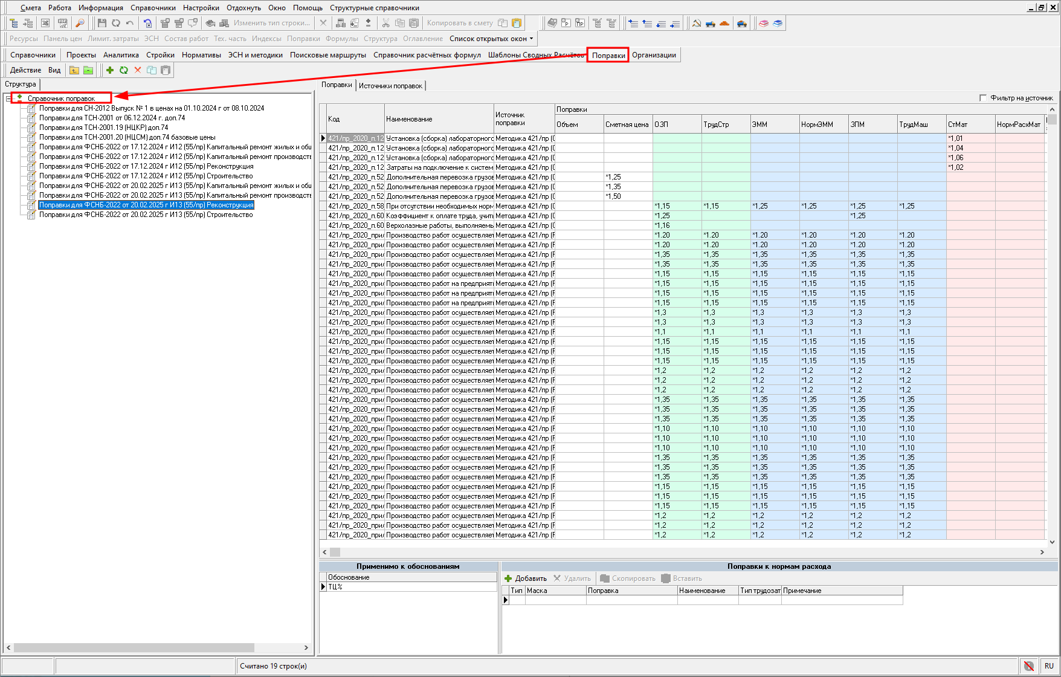The width and height of the screenshot is (1061, 677).
Task: Click the magnifier search icon in toolbar
Action: pos(79,23)
